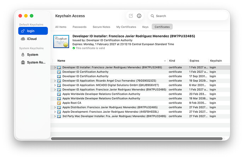Expand Developer ID Application MICADO Digital Solutions row
This screenshot has height=159, width=244.
[55, 85]
